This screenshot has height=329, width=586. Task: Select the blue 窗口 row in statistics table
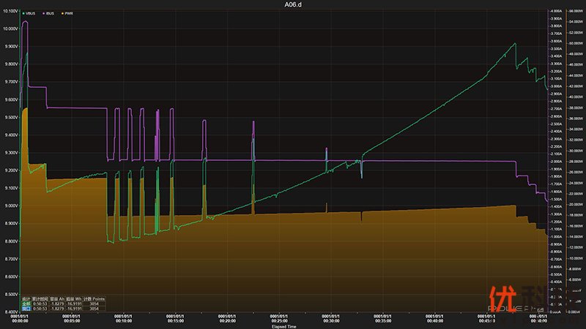pyautogui.click(x=26, y=309)
